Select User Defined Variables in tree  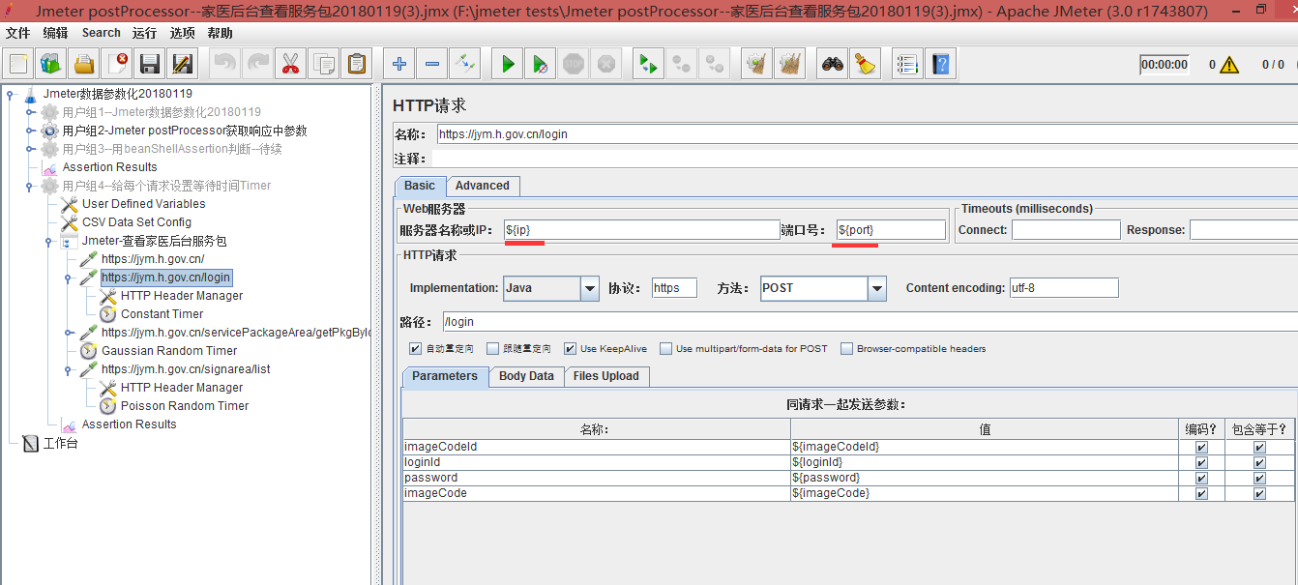(x=143, y=204)
